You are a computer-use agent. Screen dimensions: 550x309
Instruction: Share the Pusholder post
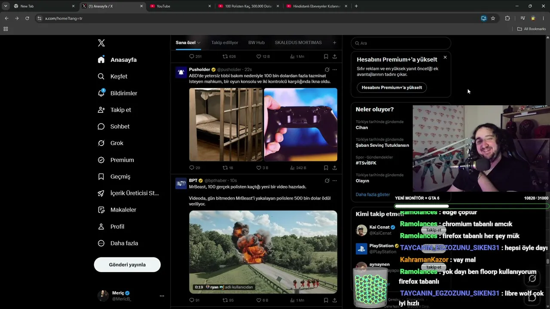tap(335, 168)
